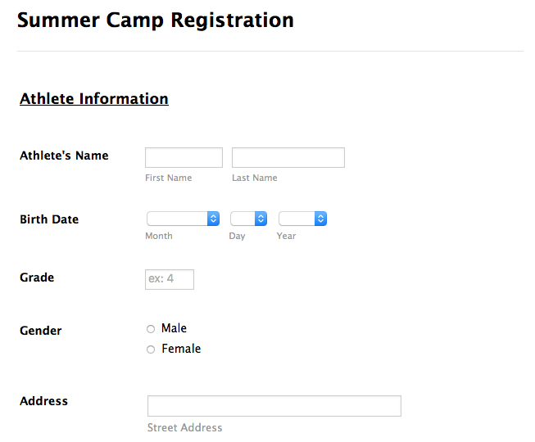Click the Athlete's Name field label
The width and height of the screenshot is (535, 442).
pyautogui.click(x=64, y=156)
